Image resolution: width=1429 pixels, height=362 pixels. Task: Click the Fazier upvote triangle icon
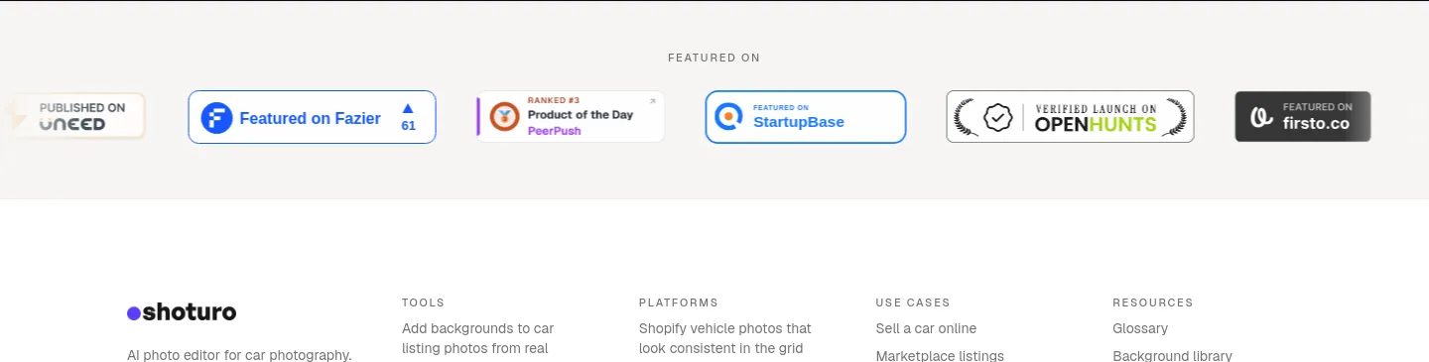tap(408, 108)
